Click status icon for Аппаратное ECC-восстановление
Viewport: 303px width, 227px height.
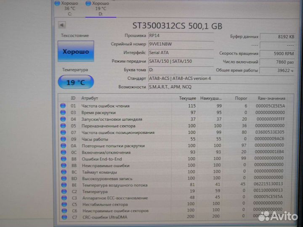tap(64, 198)
